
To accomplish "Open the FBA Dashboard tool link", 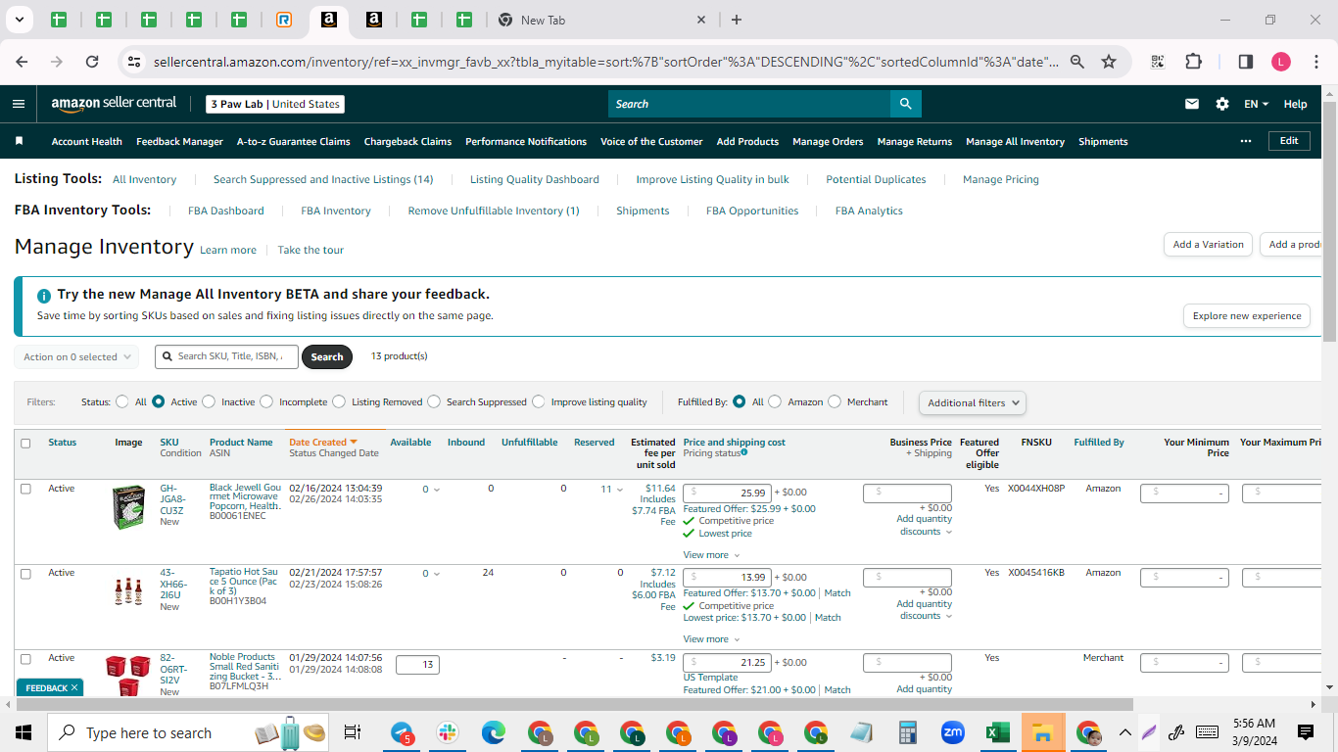I will click(226, 211).
